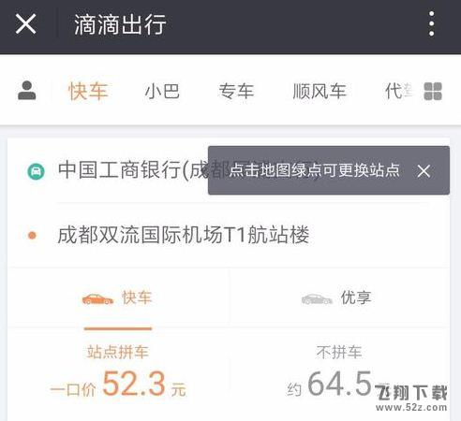Select the gray 优享 car icon
Viewport: 461px width, 421px height.
(317, 299)
